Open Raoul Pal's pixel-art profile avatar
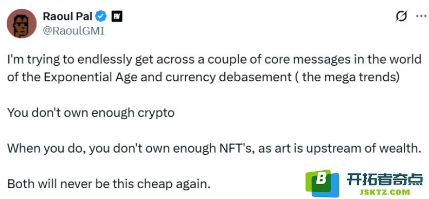429x199 pixels. pos(22,23)
